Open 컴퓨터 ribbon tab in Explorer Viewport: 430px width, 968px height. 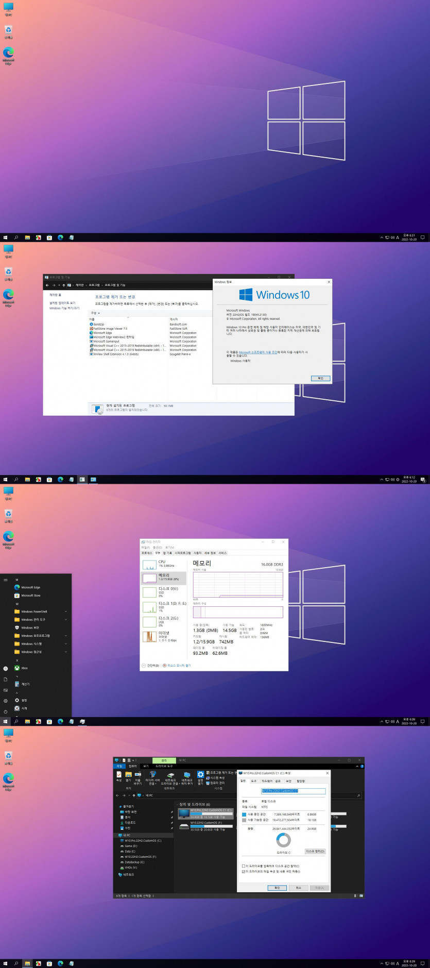133,766
